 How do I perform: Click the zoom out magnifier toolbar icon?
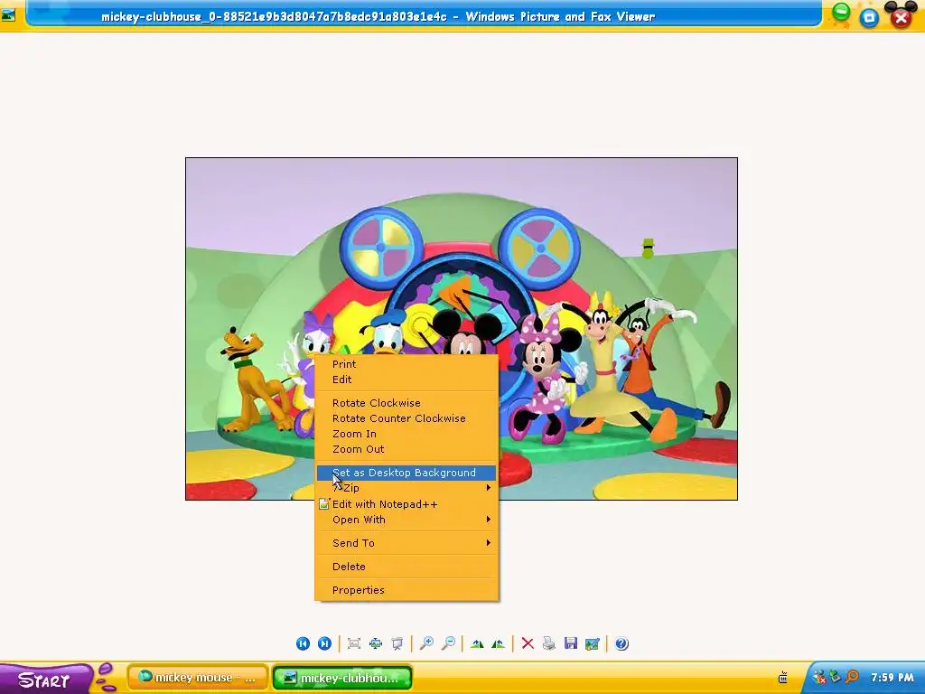point(448,643)
